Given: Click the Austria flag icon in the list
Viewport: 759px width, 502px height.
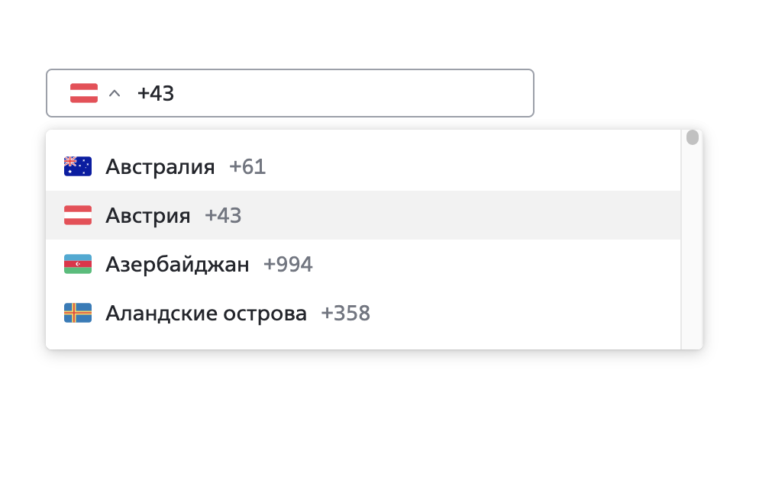Looking at the screenshot, I should [x=76, y=215].
